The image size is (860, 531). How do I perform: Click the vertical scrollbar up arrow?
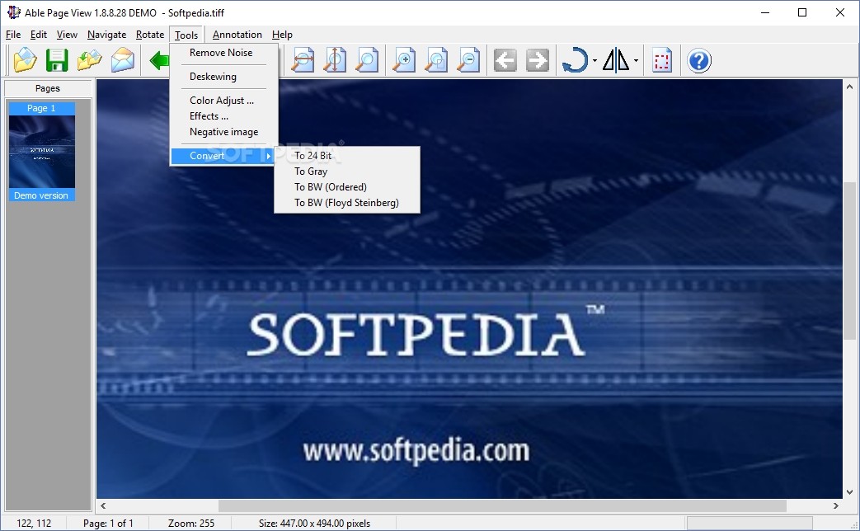849,87
